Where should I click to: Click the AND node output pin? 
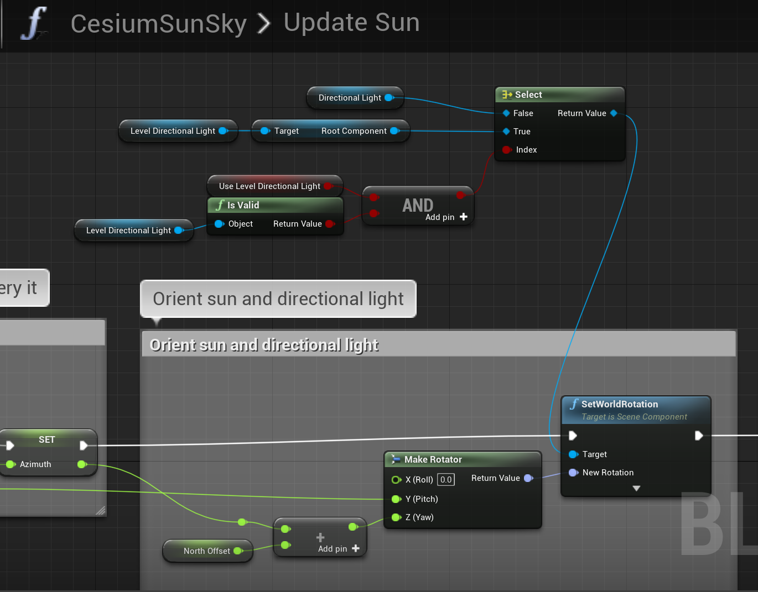tap(460, 195)
